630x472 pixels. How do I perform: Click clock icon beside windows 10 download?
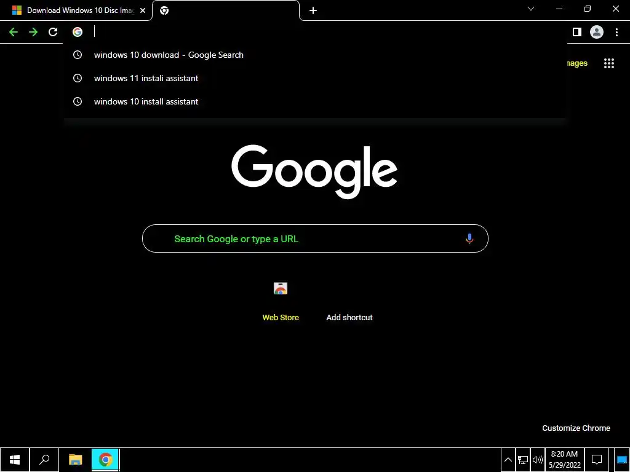(78, 55)
